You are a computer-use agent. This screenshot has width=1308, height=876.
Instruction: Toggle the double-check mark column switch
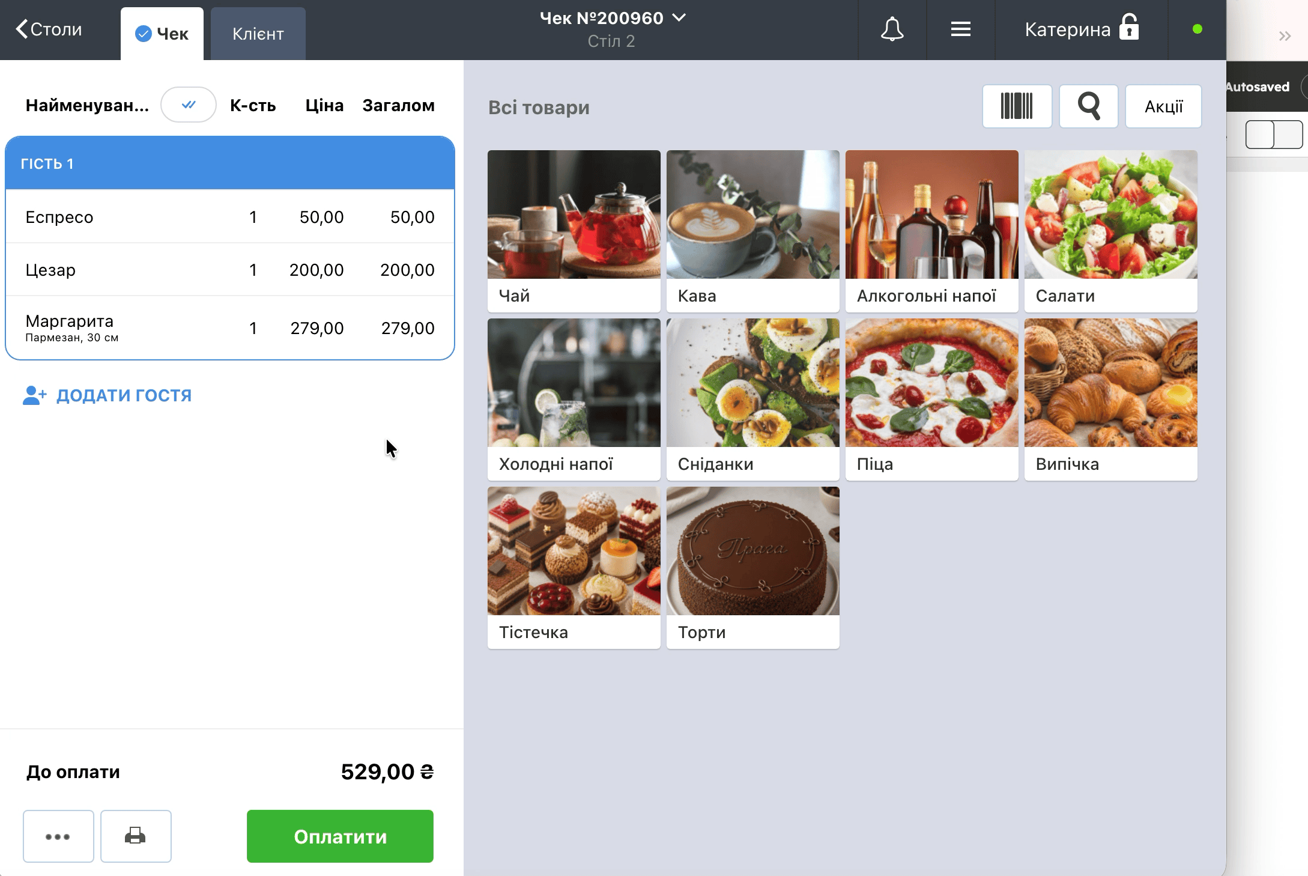click(189, 105)
